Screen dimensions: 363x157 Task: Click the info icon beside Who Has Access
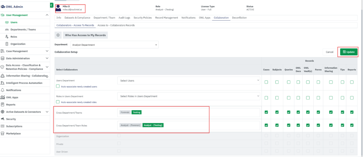click(x=58, y=35)
